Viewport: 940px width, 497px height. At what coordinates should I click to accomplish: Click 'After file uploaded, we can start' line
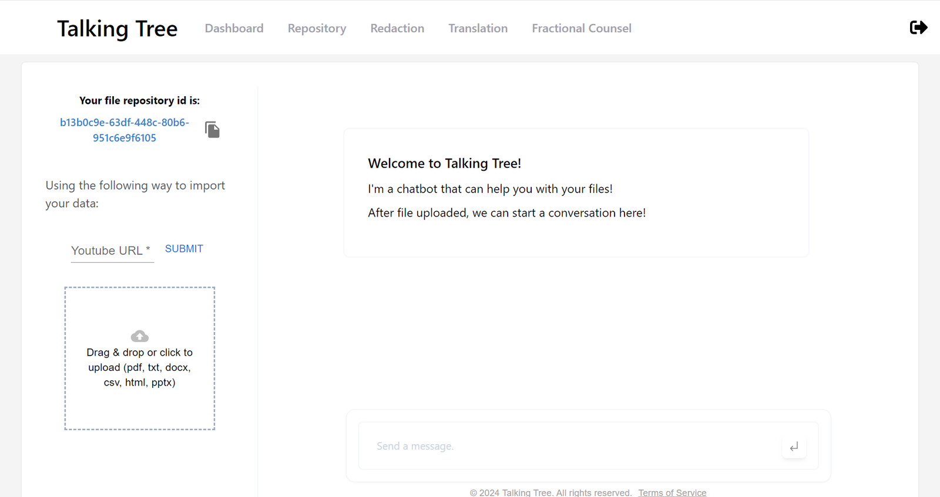pyautogui.click(x=506, y=212)
